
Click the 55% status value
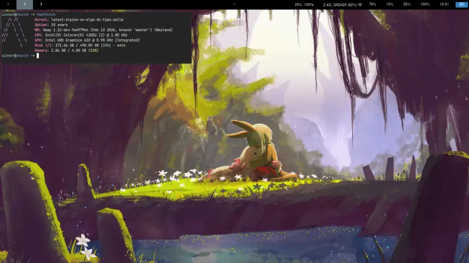point(407,4)
